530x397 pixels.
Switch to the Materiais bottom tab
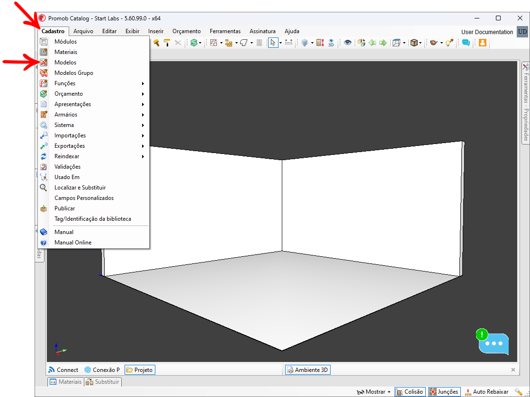[x=66, y=382]
